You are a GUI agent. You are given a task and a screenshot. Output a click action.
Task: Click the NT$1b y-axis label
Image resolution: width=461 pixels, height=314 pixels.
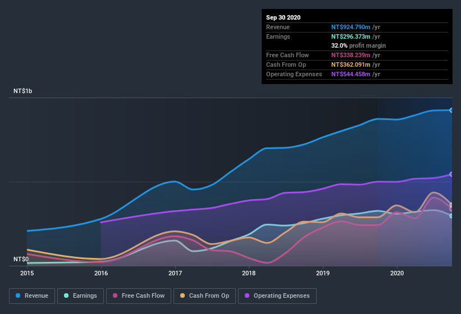[x=22, y=91]
